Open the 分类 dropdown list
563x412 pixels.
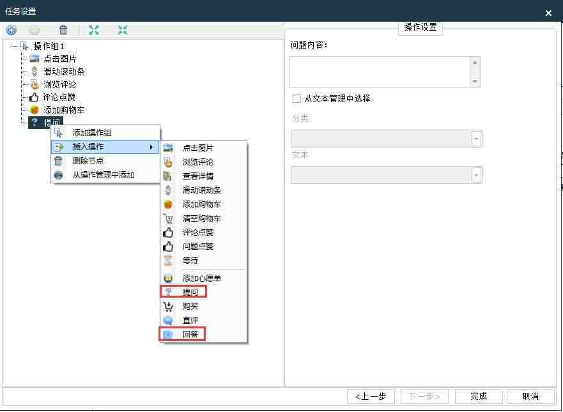pos(477,139)
